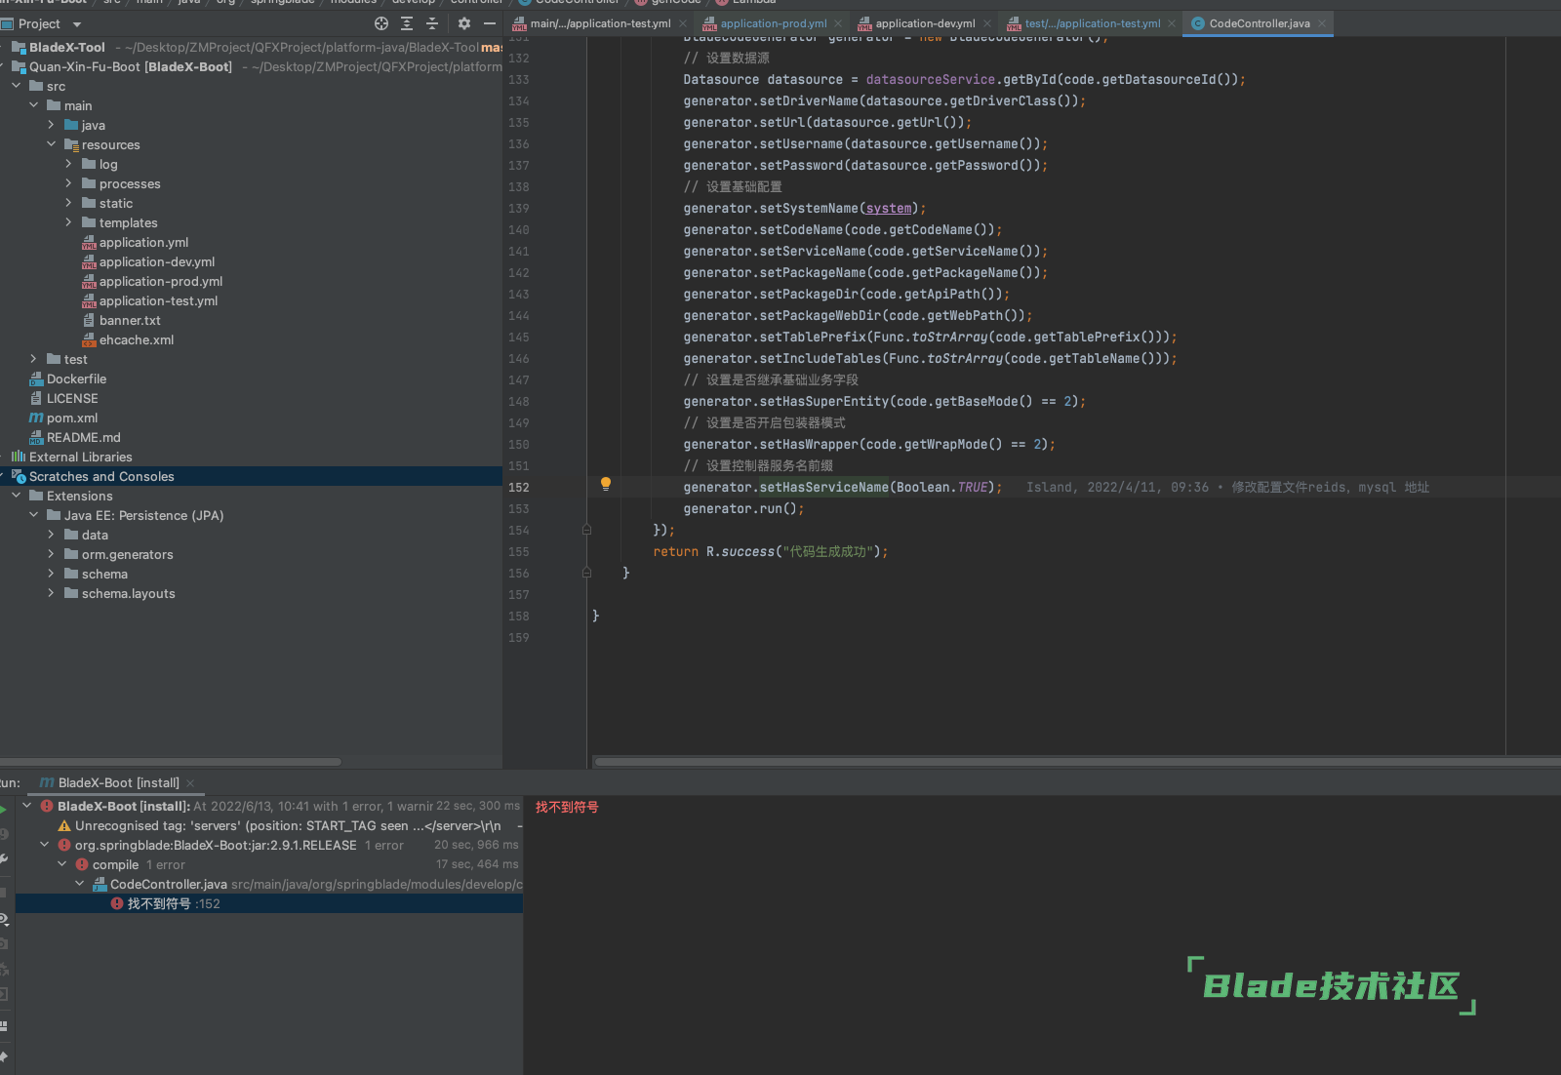The image size is (1561, 1075).
Task: Expand the test folder in project tree
Action: coord(34,359)
